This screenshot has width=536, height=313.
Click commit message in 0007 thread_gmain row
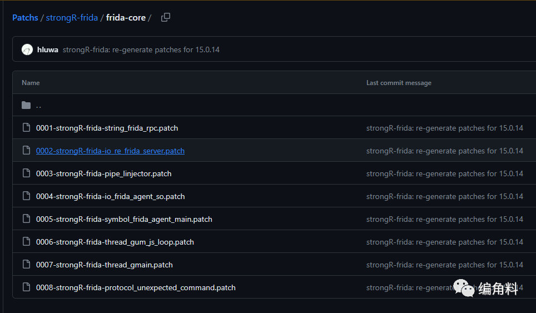[x=445, y=265]
